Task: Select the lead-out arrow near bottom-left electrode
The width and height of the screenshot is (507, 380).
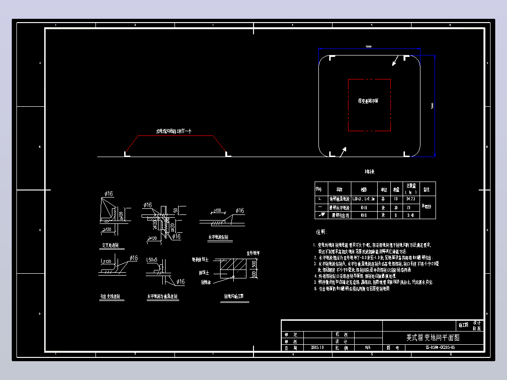Action: [x=343, y=152]
